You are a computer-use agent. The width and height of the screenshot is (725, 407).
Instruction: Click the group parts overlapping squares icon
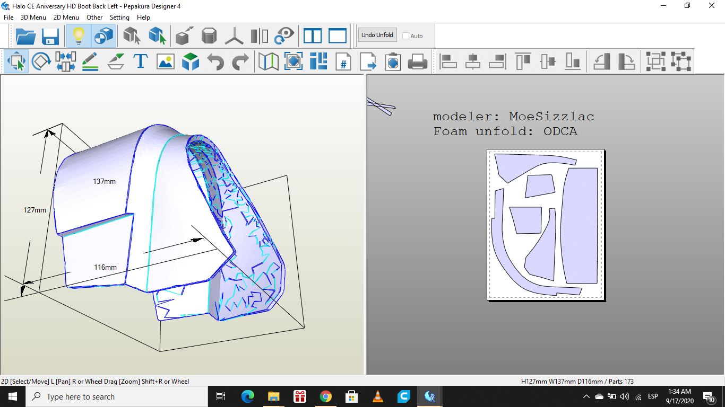point(655,61)
